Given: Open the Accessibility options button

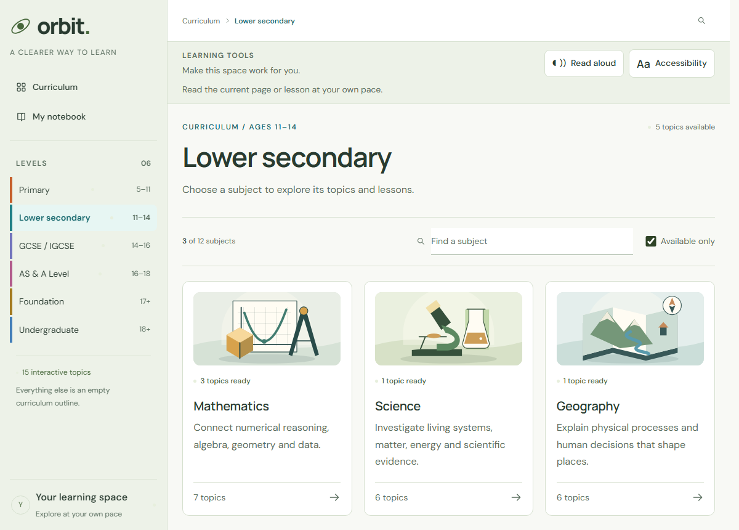Looking at the screenshot, I should coord(672,63).
